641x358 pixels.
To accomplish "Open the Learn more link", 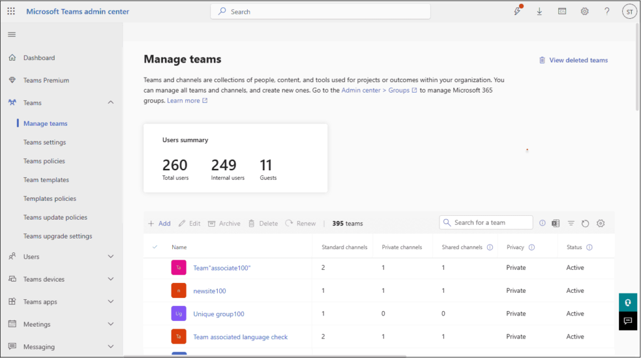I will tap(187, 101).
